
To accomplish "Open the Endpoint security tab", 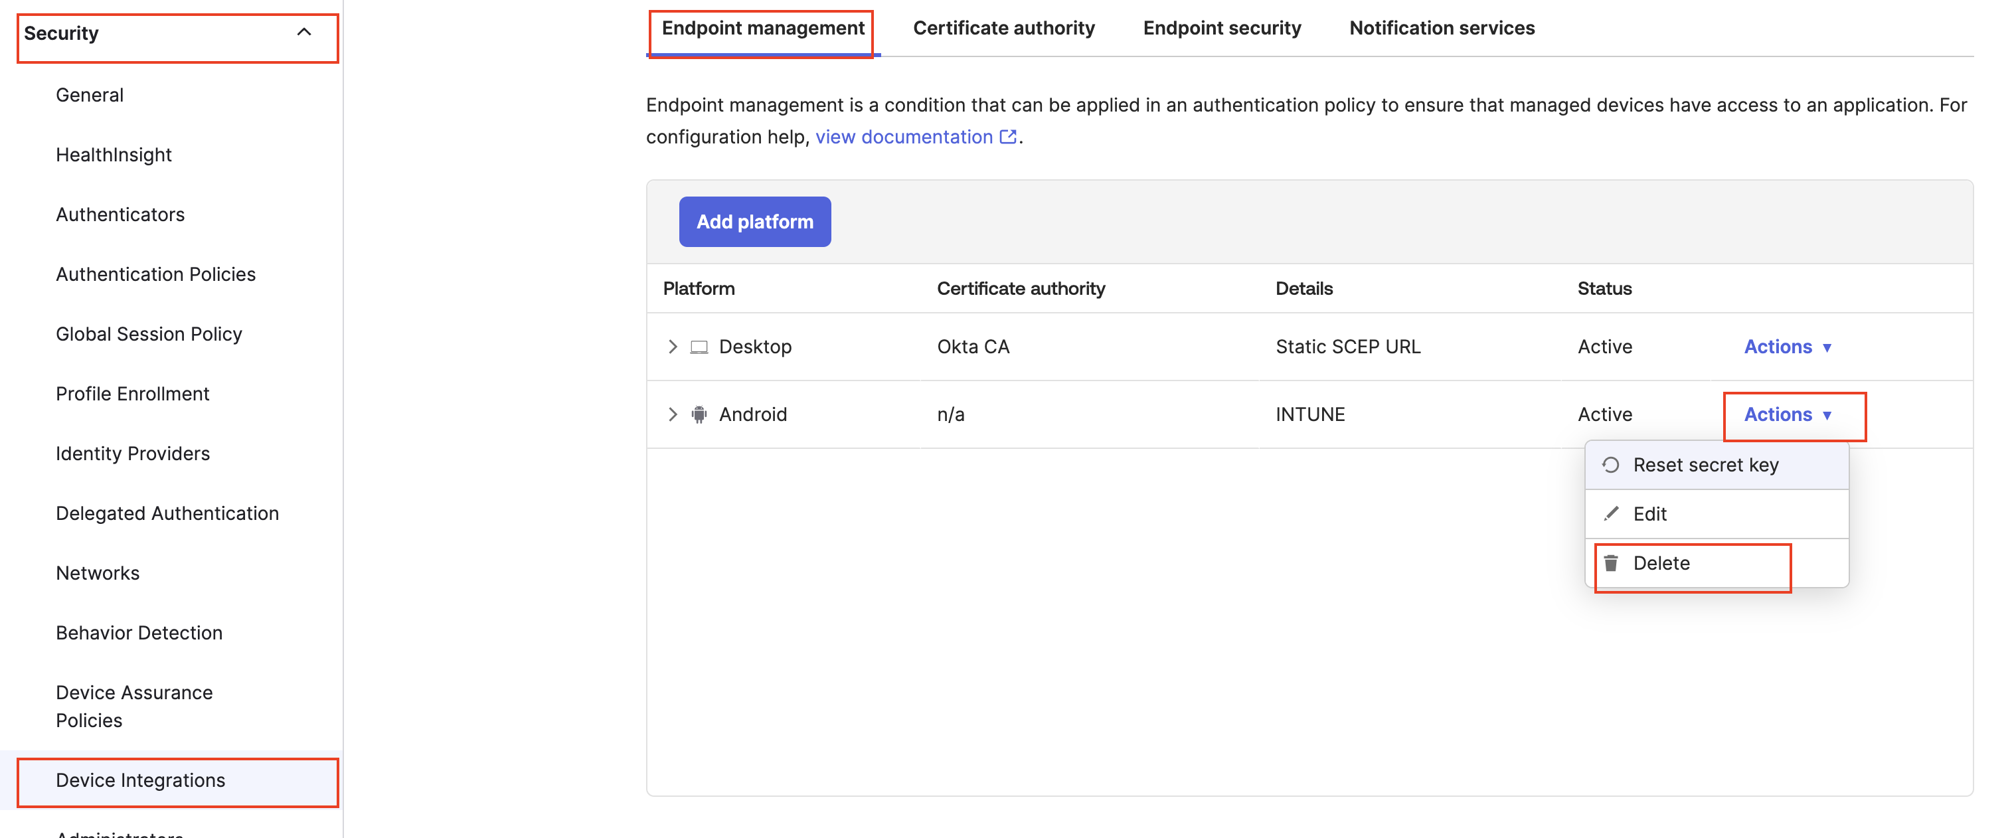I will point(1221,28).
